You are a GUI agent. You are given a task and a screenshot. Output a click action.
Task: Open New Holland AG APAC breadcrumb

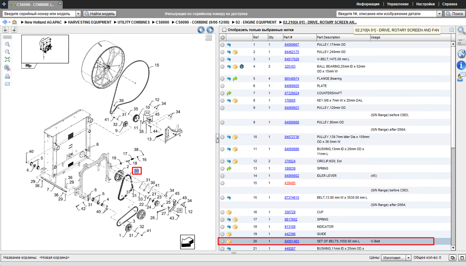(x=43, y=22)
